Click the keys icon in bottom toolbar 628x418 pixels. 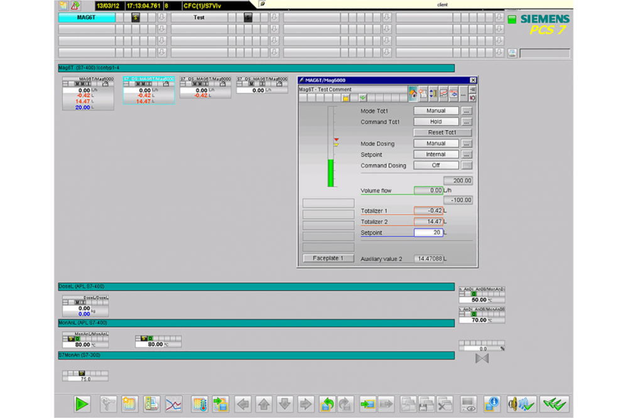pos(109,404)
